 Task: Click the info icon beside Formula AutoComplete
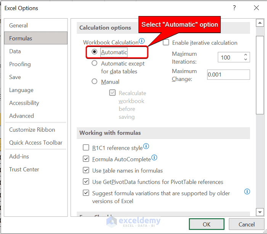154,158
